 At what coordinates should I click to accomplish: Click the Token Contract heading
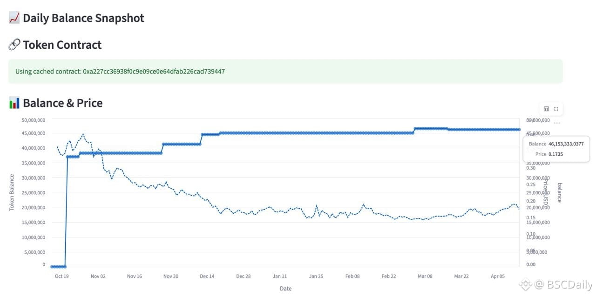(x=62, y=45)
